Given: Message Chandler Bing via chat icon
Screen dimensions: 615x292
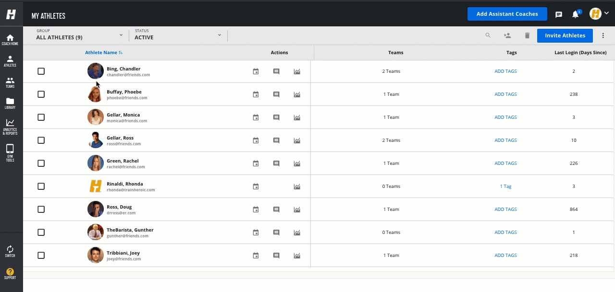Looking at the screenshot, I should [276, 71].
